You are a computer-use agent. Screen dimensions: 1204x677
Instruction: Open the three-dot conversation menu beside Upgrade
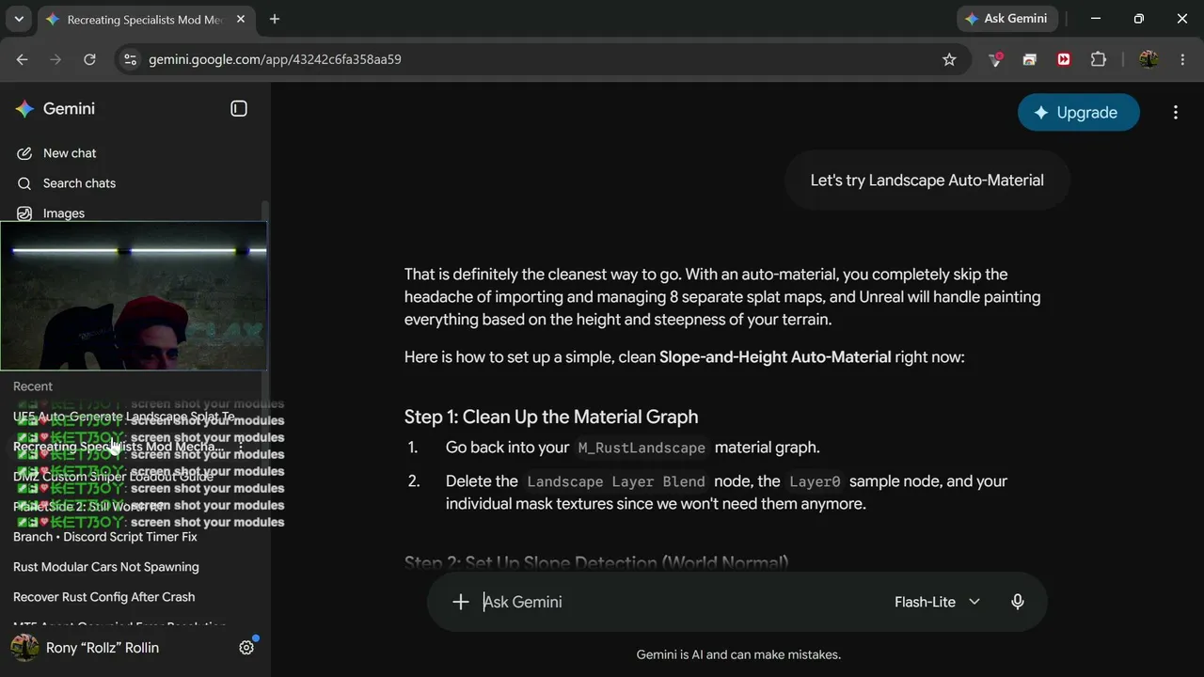pyautogui.click(x=1176, y=113)
